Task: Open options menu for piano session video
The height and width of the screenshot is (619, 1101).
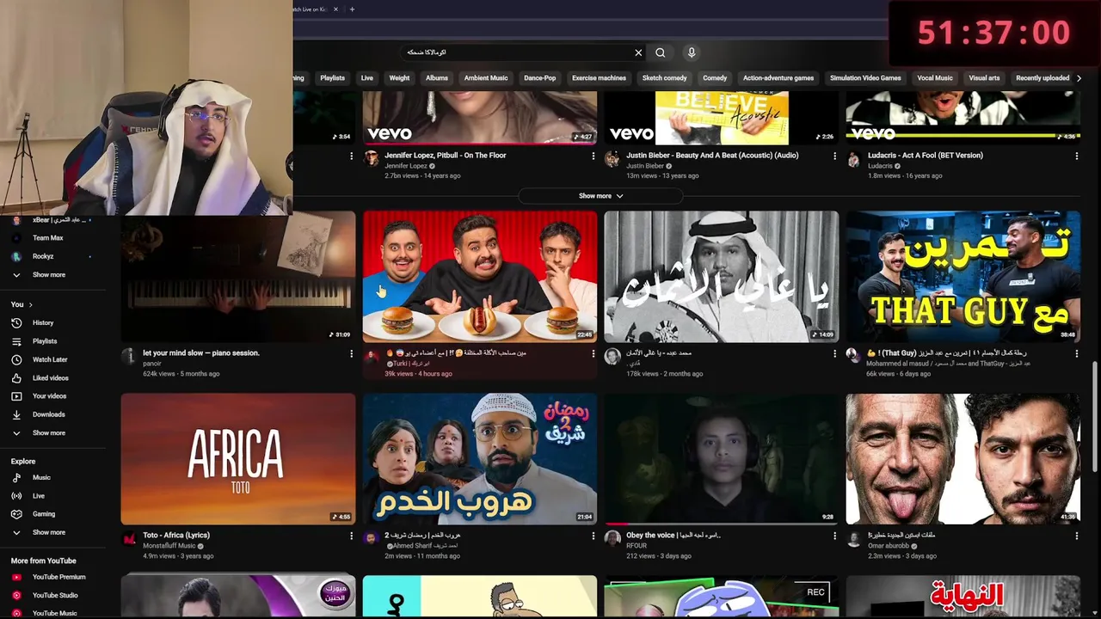Action: (x=351, y=353)
